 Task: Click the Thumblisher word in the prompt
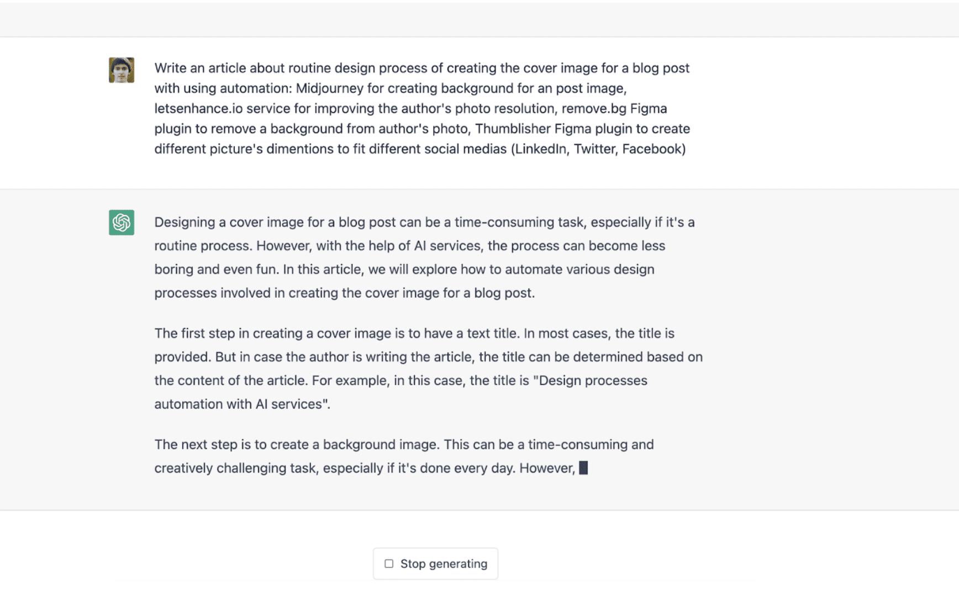tap(513, 129)
